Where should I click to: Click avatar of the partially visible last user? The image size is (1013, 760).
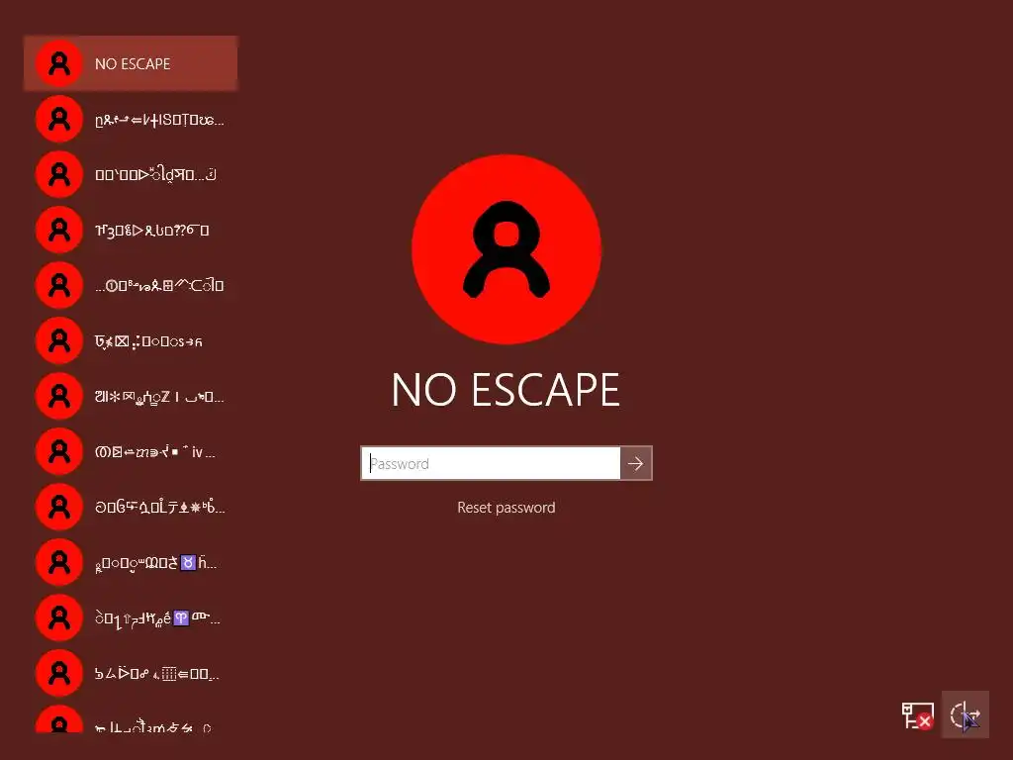click(x=58, y=719)
